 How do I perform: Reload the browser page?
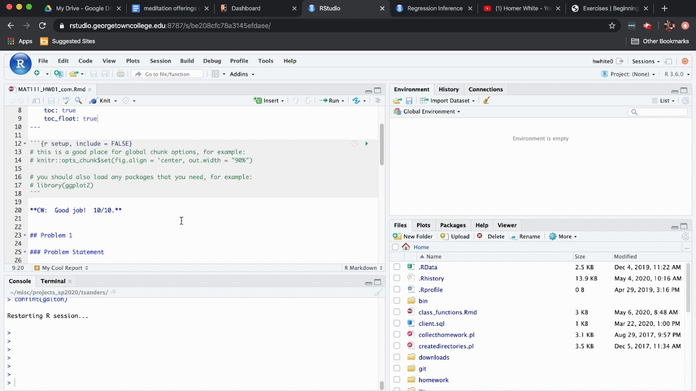[x=42, y=26]
